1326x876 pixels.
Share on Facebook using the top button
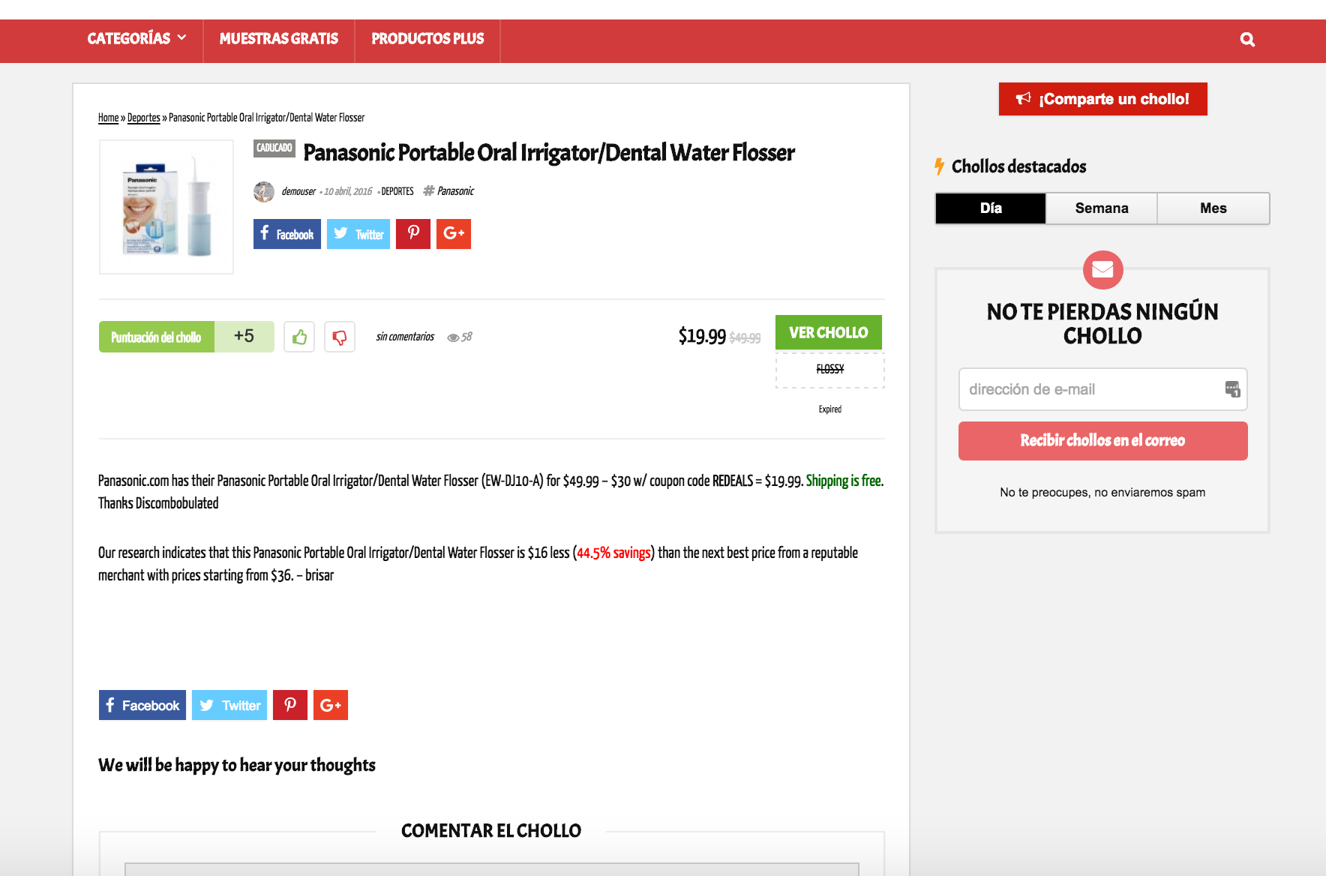287,234
